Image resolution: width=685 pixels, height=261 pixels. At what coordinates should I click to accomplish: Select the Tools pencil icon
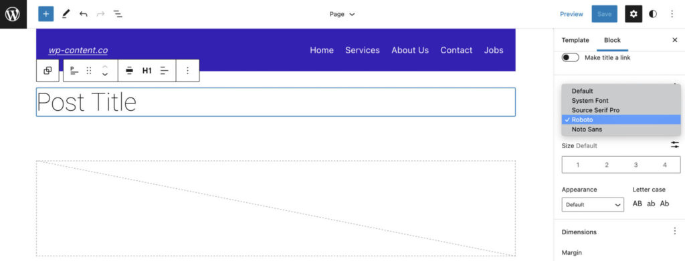[x=66, y=14]
